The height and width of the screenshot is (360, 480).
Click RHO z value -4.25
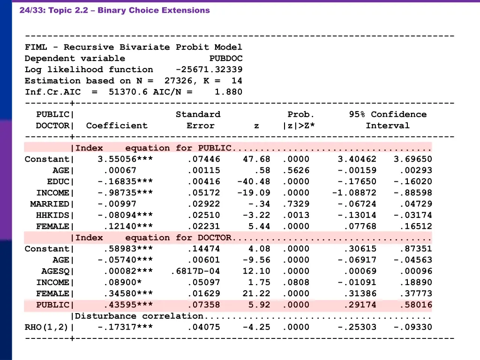click(x=256, y=327)
